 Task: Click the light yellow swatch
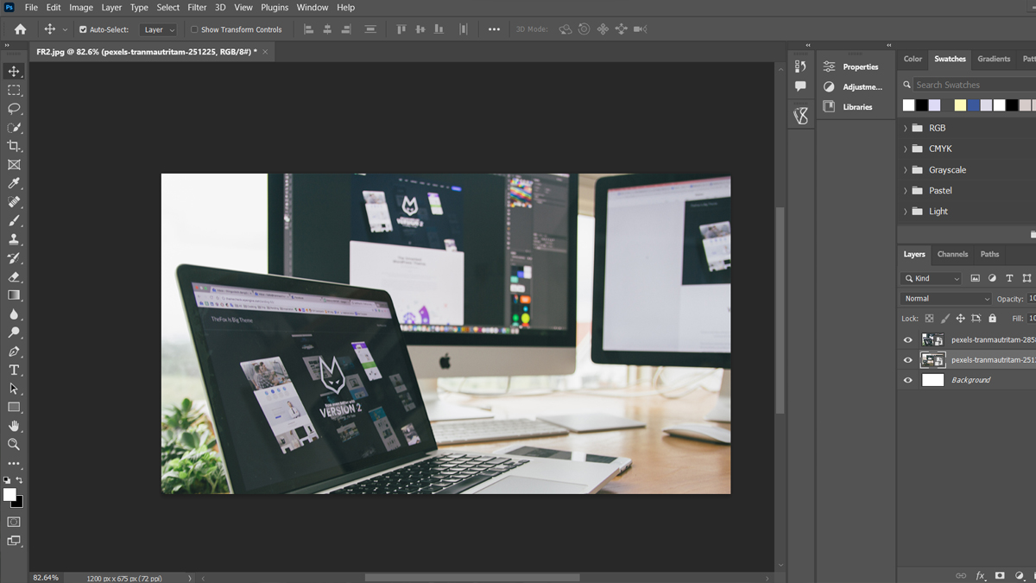pos(960,105)
